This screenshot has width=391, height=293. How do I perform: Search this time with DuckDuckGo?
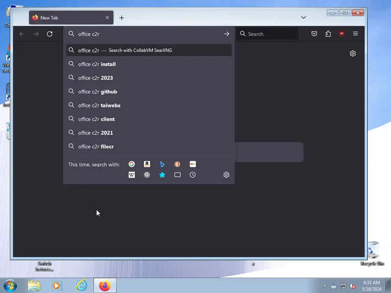click(177, 164)
